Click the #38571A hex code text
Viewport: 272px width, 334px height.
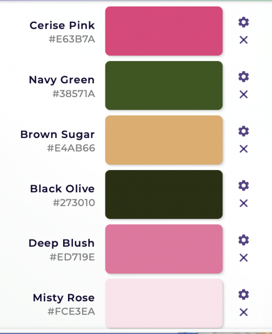pos(73,94)
